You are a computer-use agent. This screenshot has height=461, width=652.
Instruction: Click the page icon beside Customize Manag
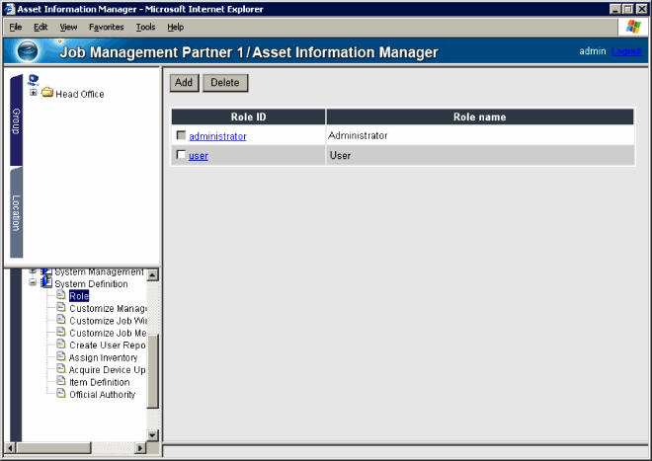(x=61, y=308)
